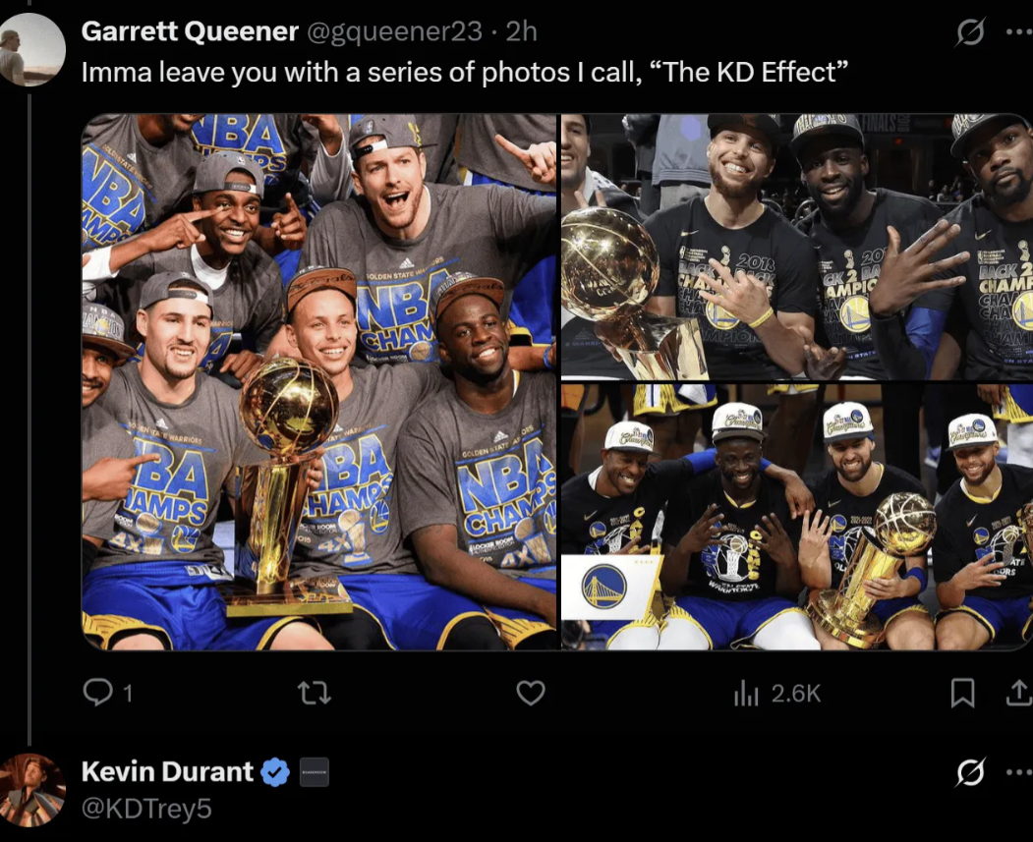
Task: Repost Garrett Queener's post
Action: click(314, 694)
